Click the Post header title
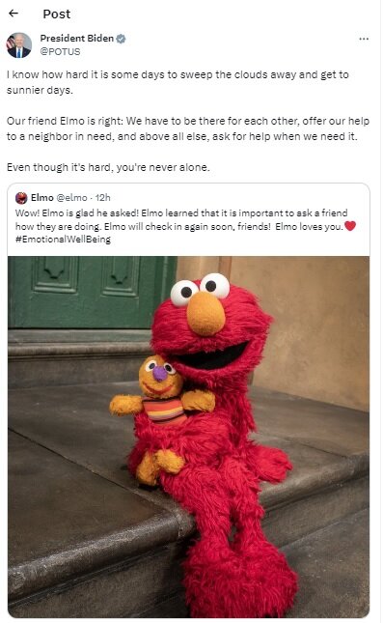The width and height of the screenshot is (383, 623). tap(56, 14)
